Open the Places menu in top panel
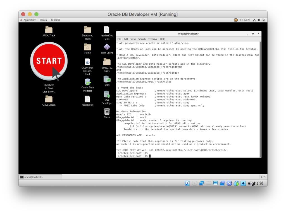286x213 pixels. (x=43, y=20)
